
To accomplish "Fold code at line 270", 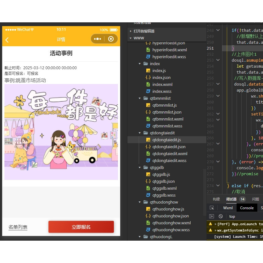I will [x=218, y=162].
